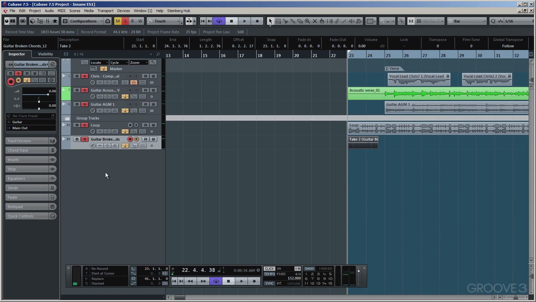The image size is (536, 302).
Task: Click the horizontal zoom slider at bottom right
Action: (x=516, y=297)
